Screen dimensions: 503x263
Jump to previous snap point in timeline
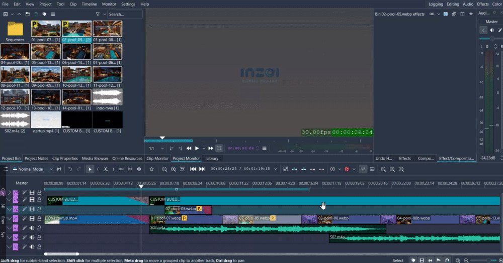[x=193, y=169]
